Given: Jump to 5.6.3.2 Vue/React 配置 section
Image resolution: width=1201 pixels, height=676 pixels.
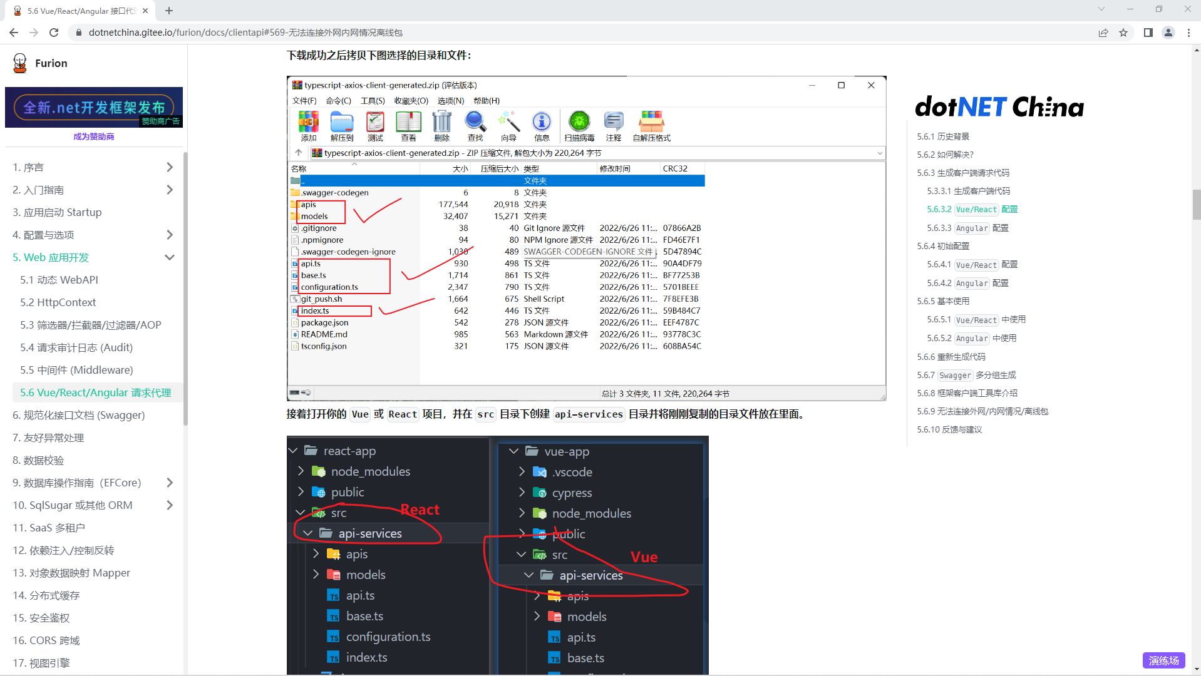Looking at the screenshot, I should click(972, 209).
